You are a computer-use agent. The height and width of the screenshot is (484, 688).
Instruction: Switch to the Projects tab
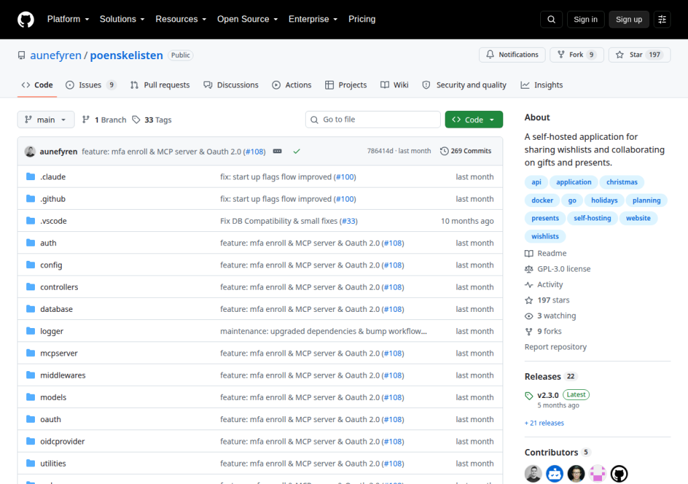coord(346,85)
